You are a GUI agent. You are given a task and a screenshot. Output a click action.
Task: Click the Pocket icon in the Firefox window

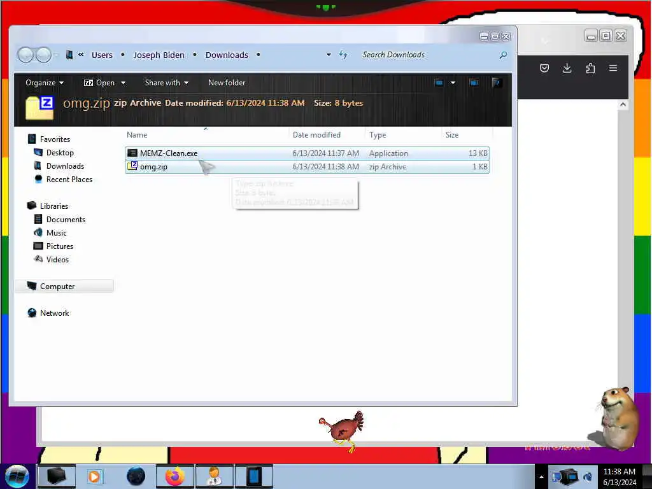click(x=544, y=68)
